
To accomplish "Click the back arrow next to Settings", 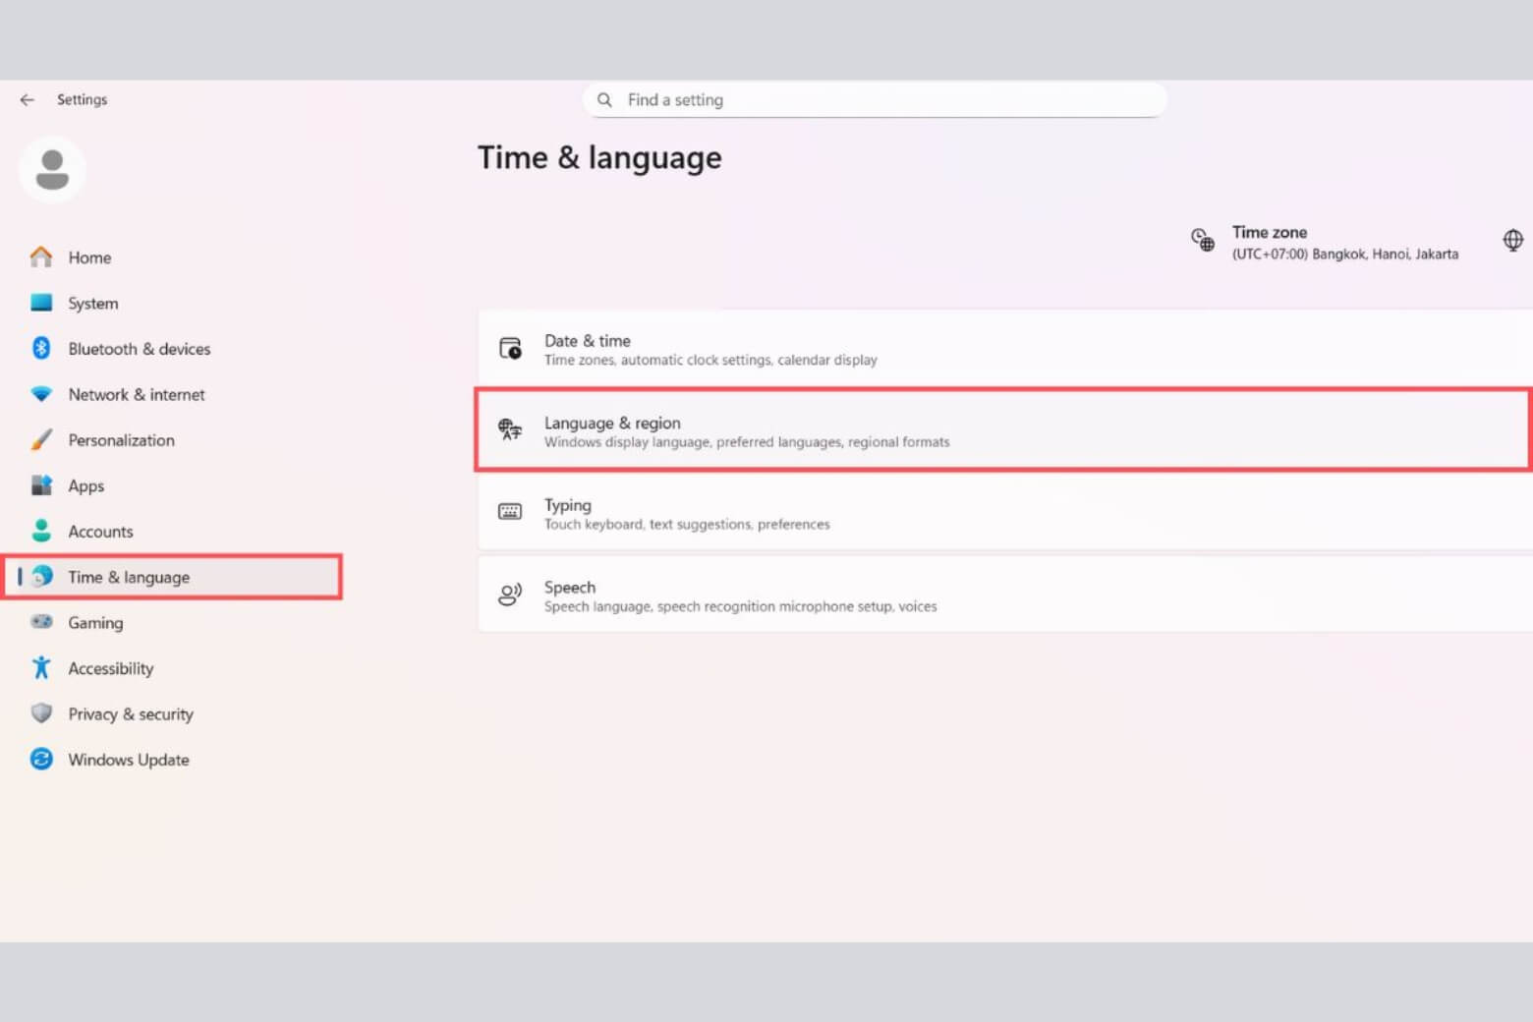I will (x=27, y=99).
